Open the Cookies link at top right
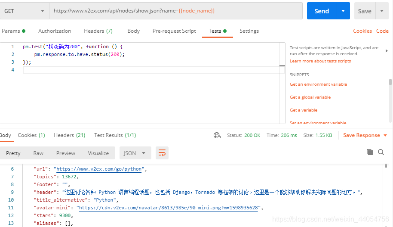 pyautogui.click(x=362, y=31)
